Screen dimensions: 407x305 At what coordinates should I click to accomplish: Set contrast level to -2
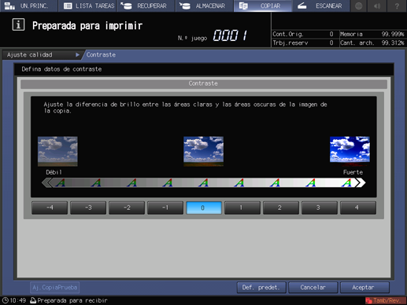click(127, 208)
